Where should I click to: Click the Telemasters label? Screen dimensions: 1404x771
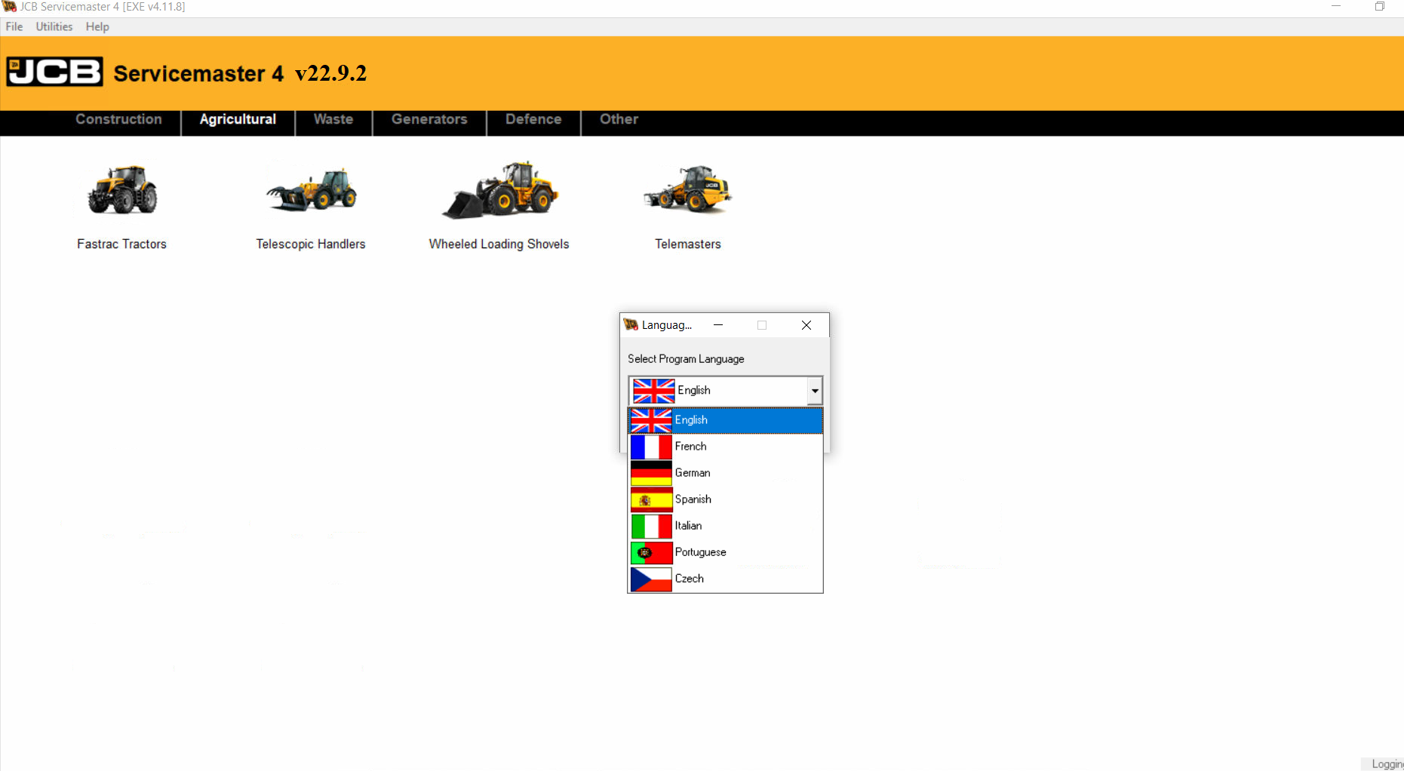[688, 244]
